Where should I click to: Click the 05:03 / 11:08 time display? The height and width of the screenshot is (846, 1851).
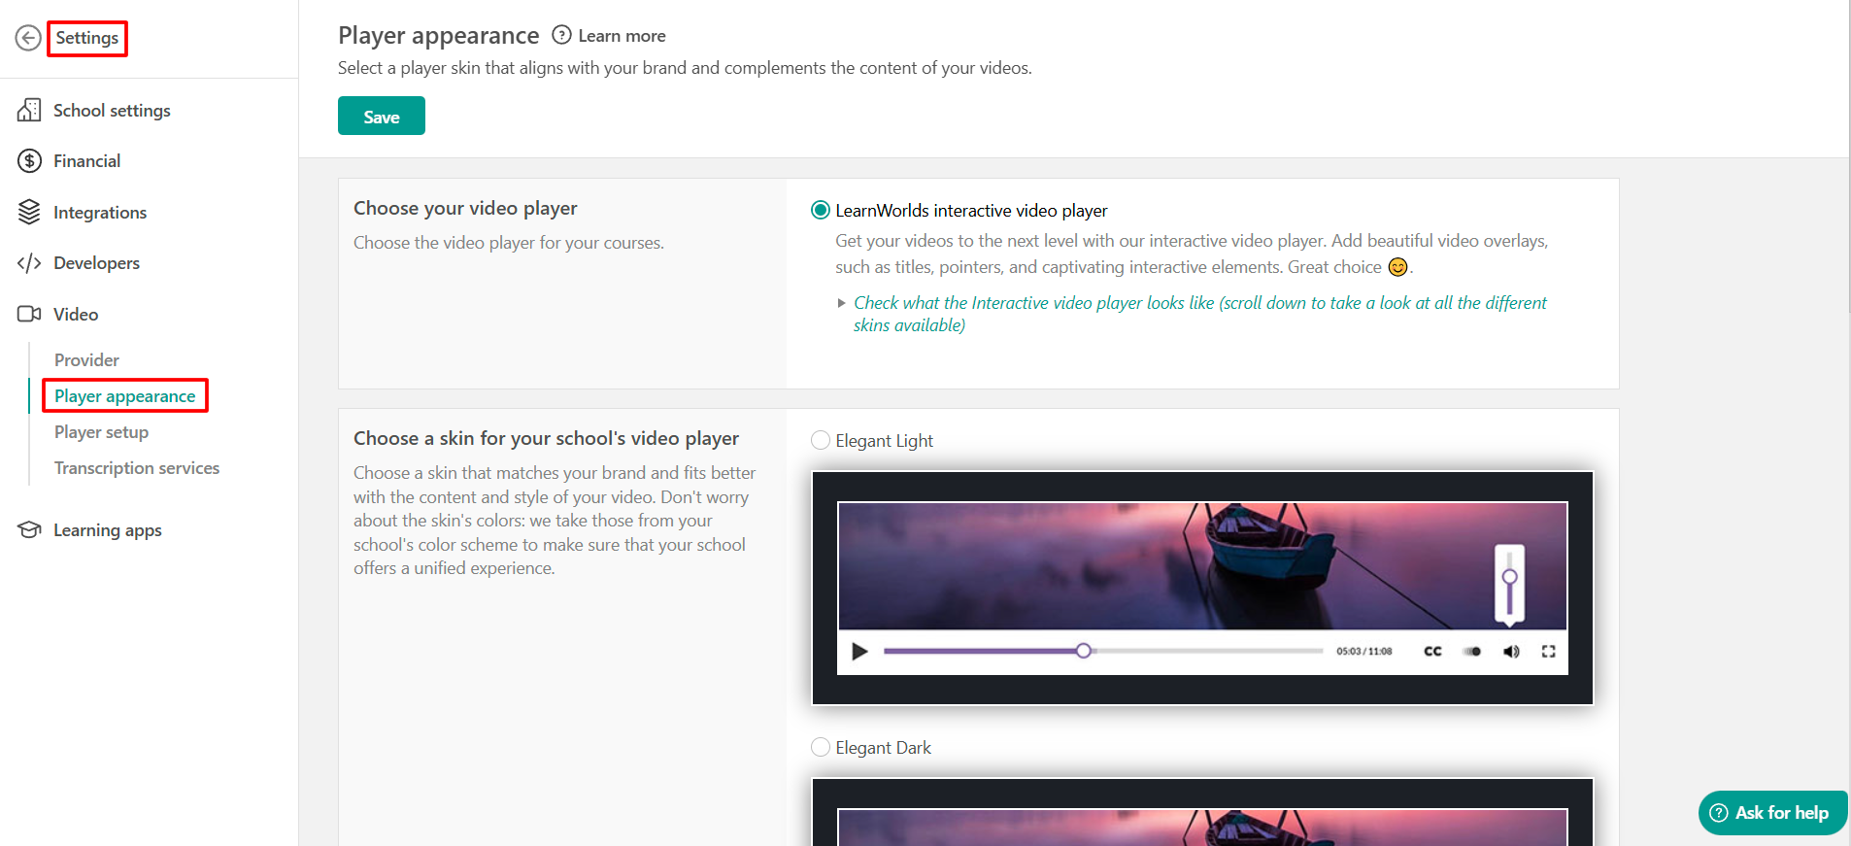1363,651
